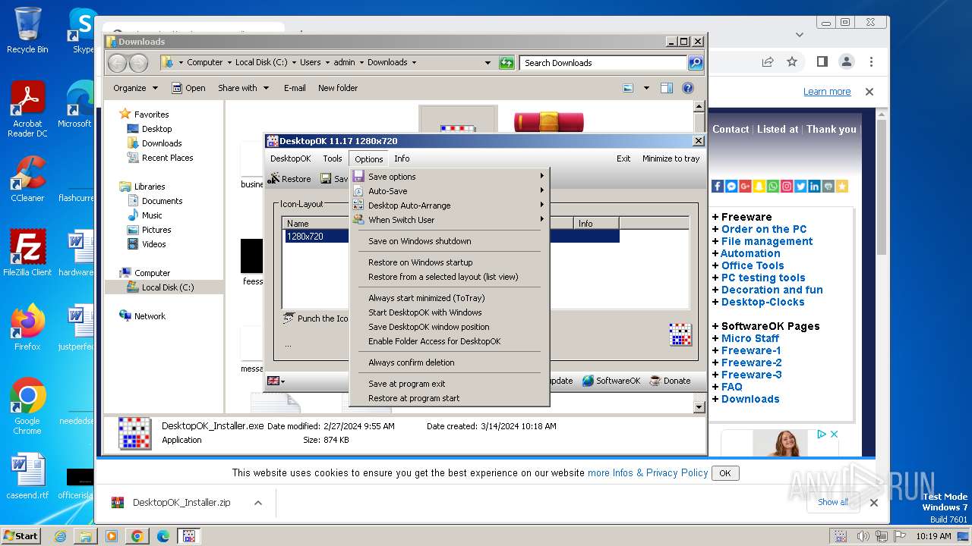This screenshot has height=546, width=972.
Task: Click E-mail in Explorer toolbar
Action: [295, 88]
